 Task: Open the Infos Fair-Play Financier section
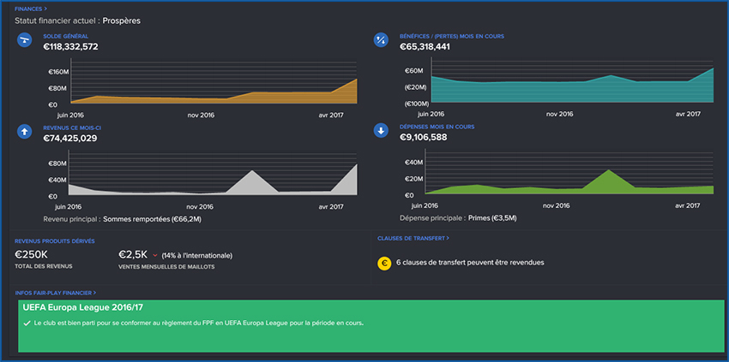point(56,293)
